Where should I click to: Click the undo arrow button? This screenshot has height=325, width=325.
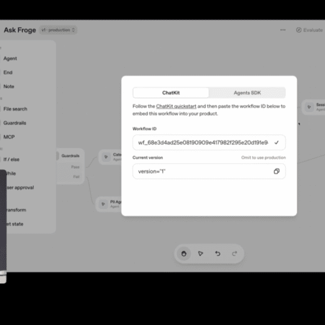point(218,253)
